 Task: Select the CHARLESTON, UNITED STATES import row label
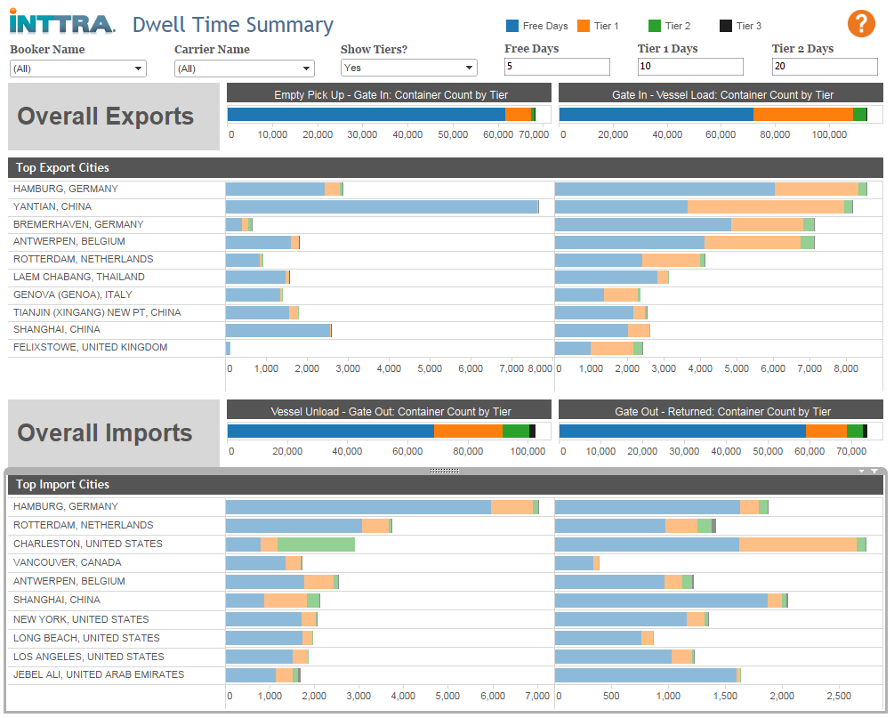click(88, 544)
